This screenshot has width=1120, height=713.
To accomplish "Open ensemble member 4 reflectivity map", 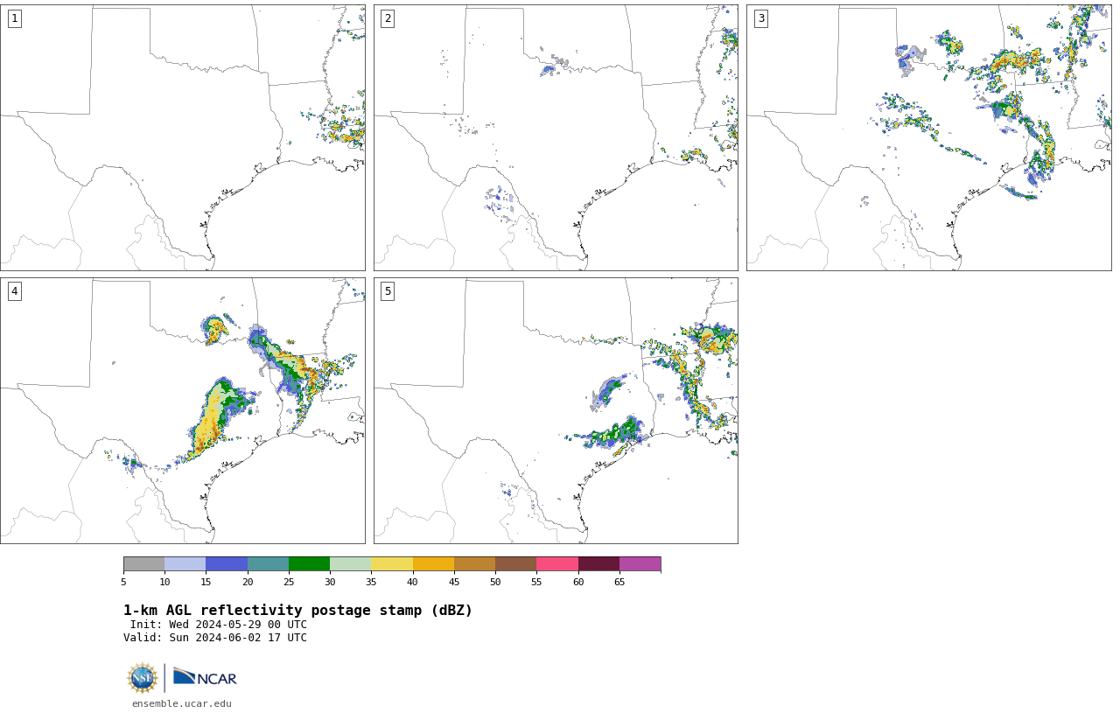I will pyautogui.click(x=183, y=410).
